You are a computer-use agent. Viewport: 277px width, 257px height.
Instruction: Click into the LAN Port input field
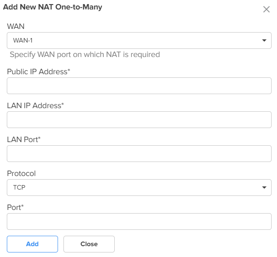pyautogui.click(x=139, y=153)
